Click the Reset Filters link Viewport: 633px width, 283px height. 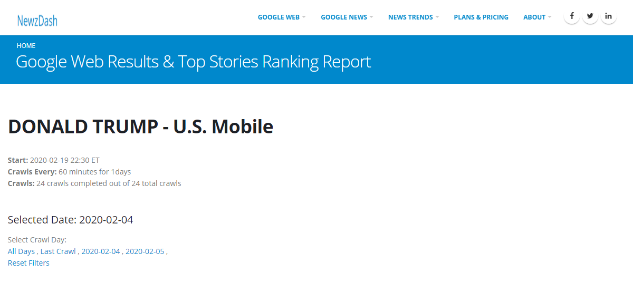pyautogui.click(x=28, y=263)
